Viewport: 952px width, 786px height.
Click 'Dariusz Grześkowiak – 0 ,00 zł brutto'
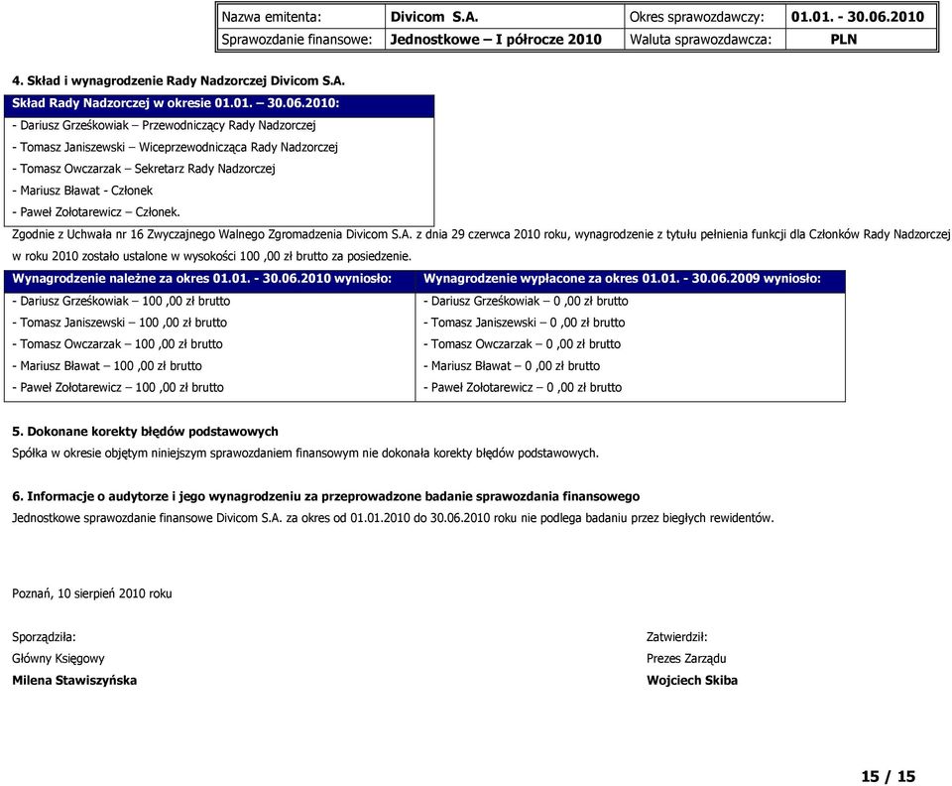tap(526, 302)
